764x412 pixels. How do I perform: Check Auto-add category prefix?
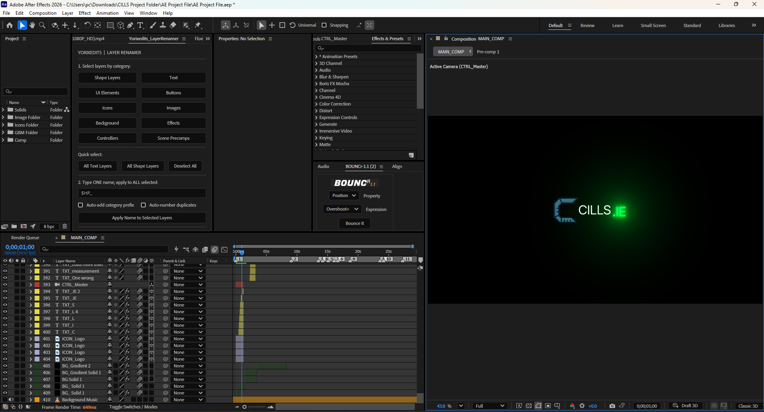coord(80,205)
